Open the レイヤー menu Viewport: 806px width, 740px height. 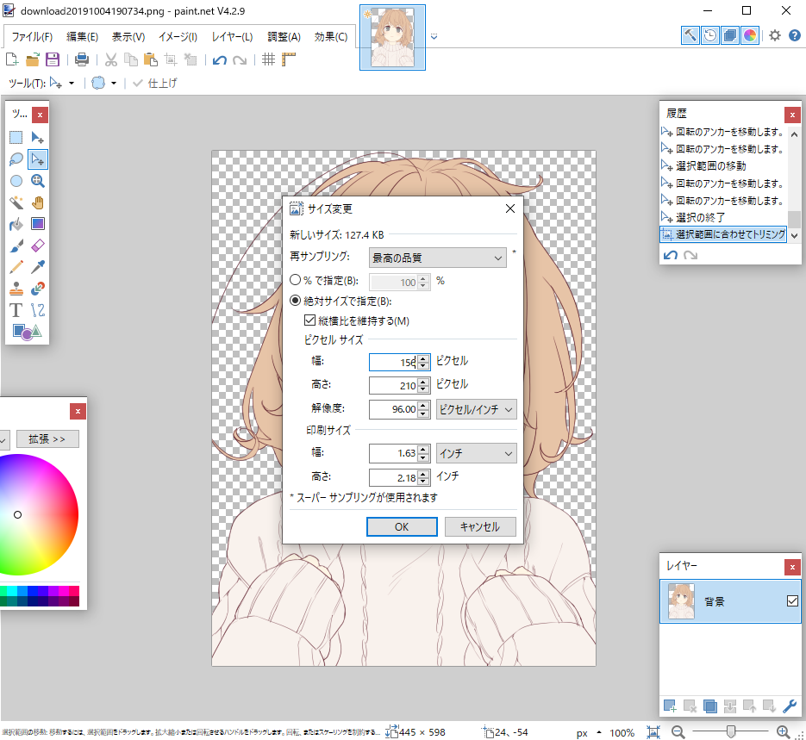232,37
